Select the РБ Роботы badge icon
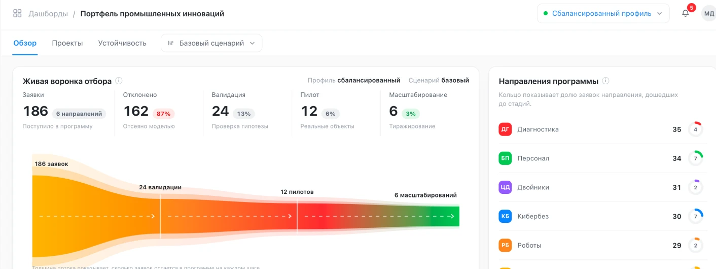This screenshot has height=269, width=716. [x=506, y=245]
